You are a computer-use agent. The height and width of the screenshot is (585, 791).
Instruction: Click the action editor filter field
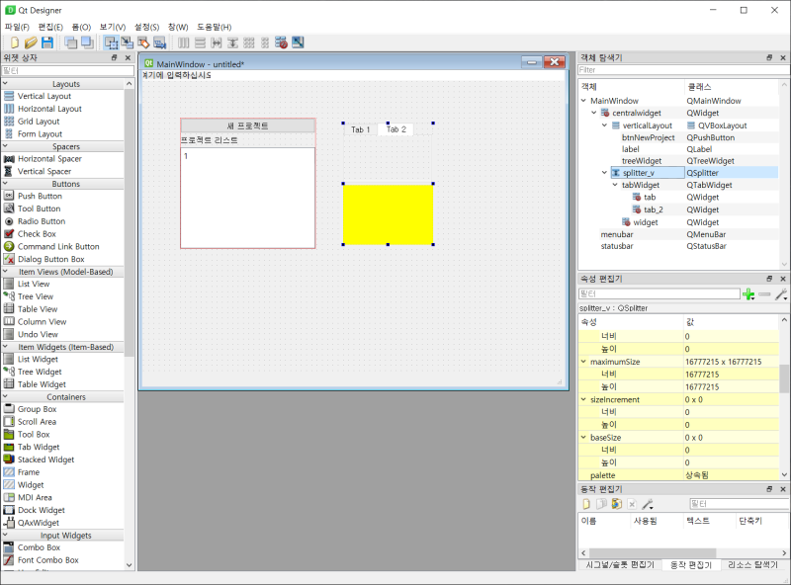pyautogui.click(x=740, y=504)
